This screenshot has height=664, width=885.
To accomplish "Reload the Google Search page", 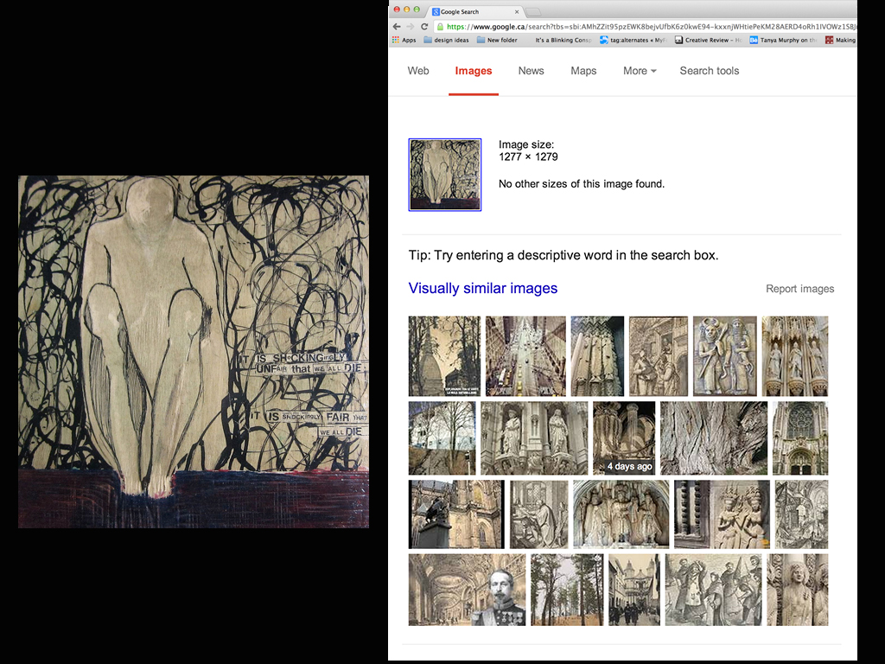I will [424, 27].
